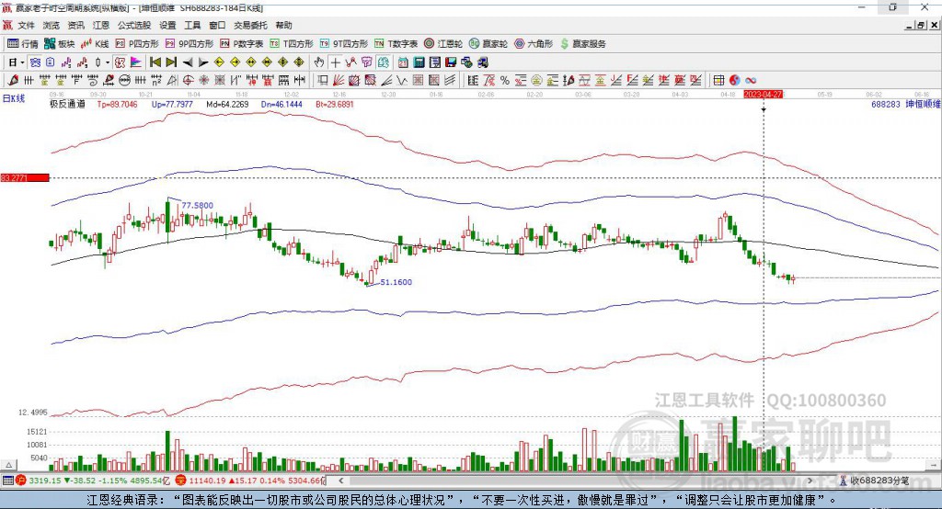Click the blue infinity loop icon
Viewport: 942px width, 509px height.
coord(751,81)
